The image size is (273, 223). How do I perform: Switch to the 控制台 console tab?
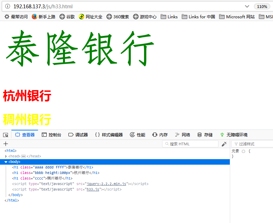[x=51, y=135]
